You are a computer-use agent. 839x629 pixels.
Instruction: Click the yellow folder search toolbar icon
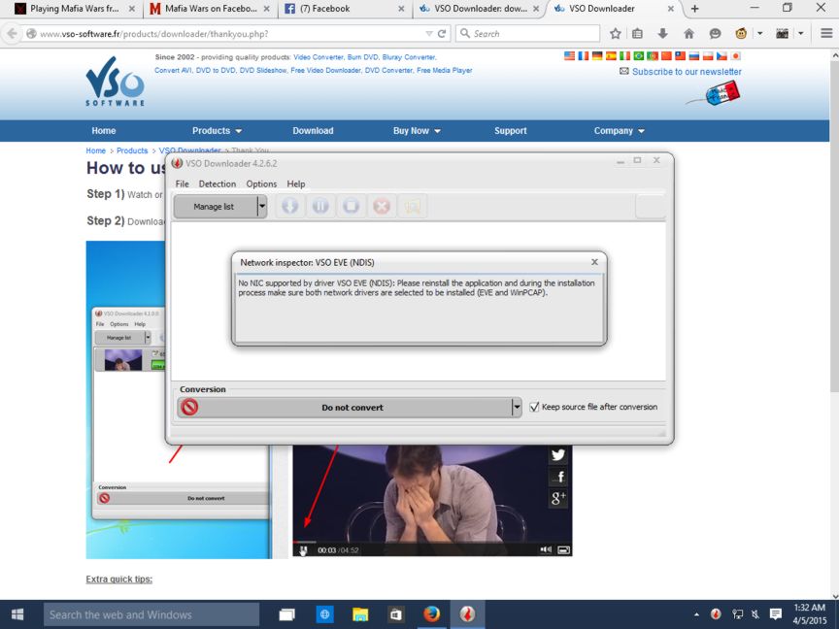[x=412, y=206]
